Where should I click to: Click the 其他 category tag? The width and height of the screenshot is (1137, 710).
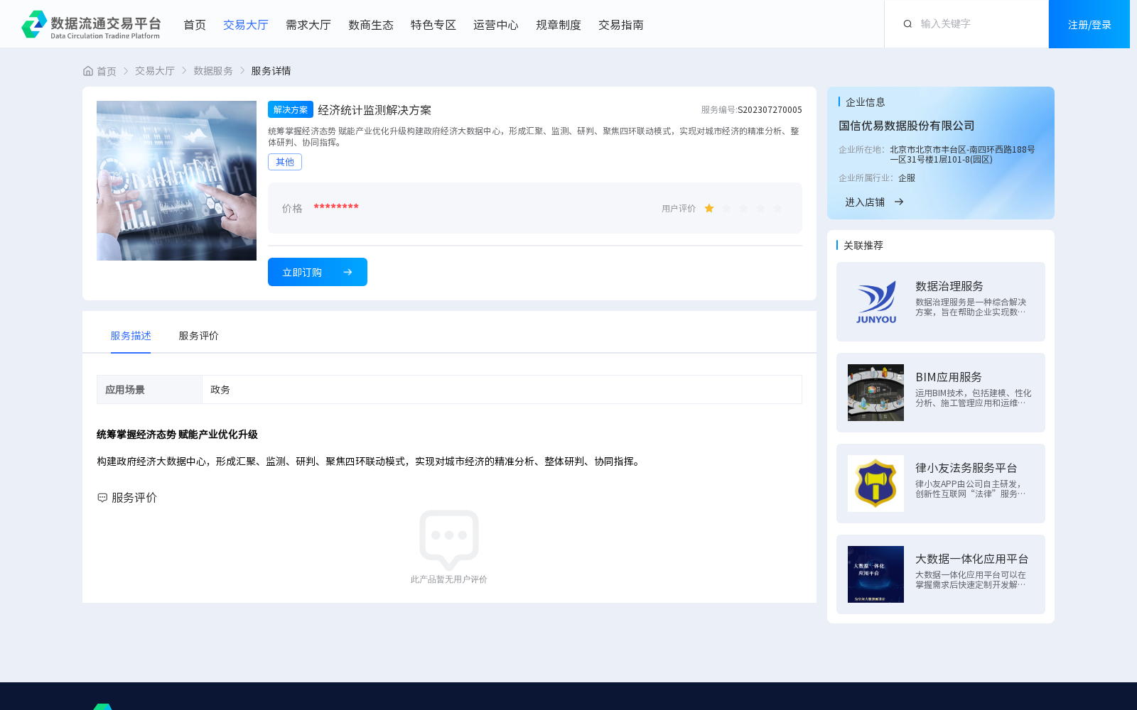click(285, 162)
